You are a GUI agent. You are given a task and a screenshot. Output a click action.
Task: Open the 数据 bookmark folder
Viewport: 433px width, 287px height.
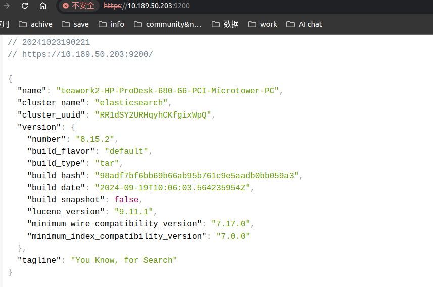(225, 24)
